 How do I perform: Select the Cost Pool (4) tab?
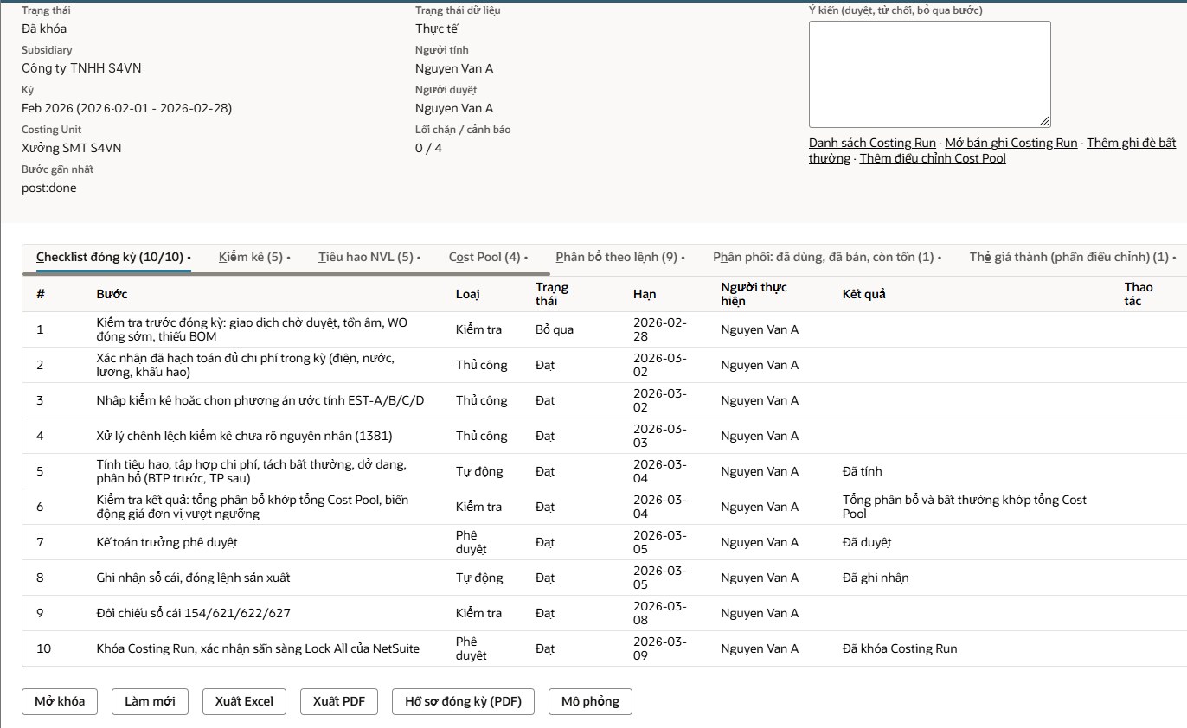tap(488, 257)
